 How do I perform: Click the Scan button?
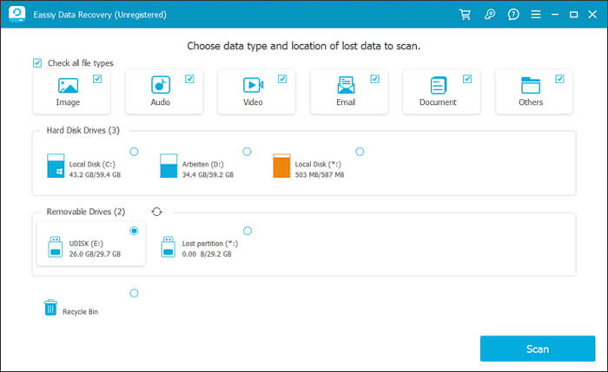pyautogui.click(x=537, y=349)
